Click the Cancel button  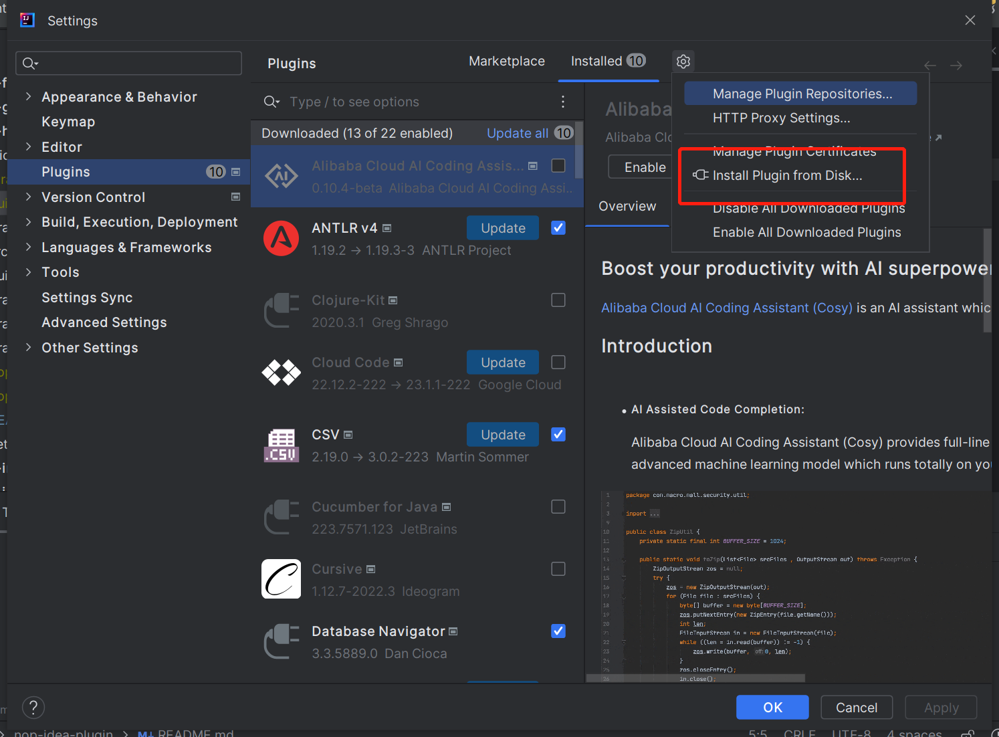point(857,708)
